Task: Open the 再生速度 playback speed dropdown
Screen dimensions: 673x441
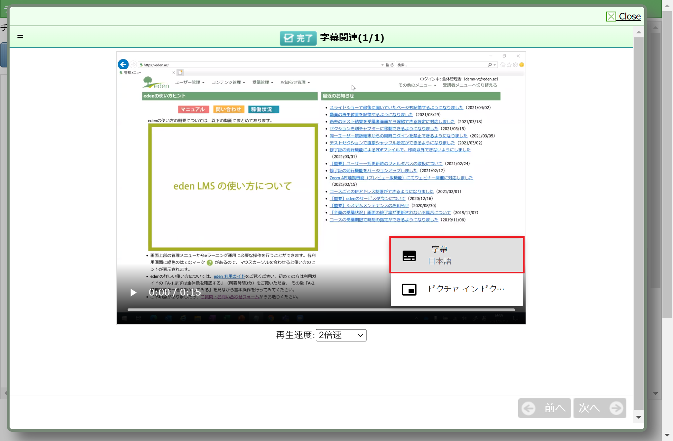Action: click(341, 335)
